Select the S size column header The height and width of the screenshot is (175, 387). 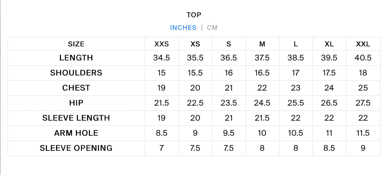[x=229, y=44]
